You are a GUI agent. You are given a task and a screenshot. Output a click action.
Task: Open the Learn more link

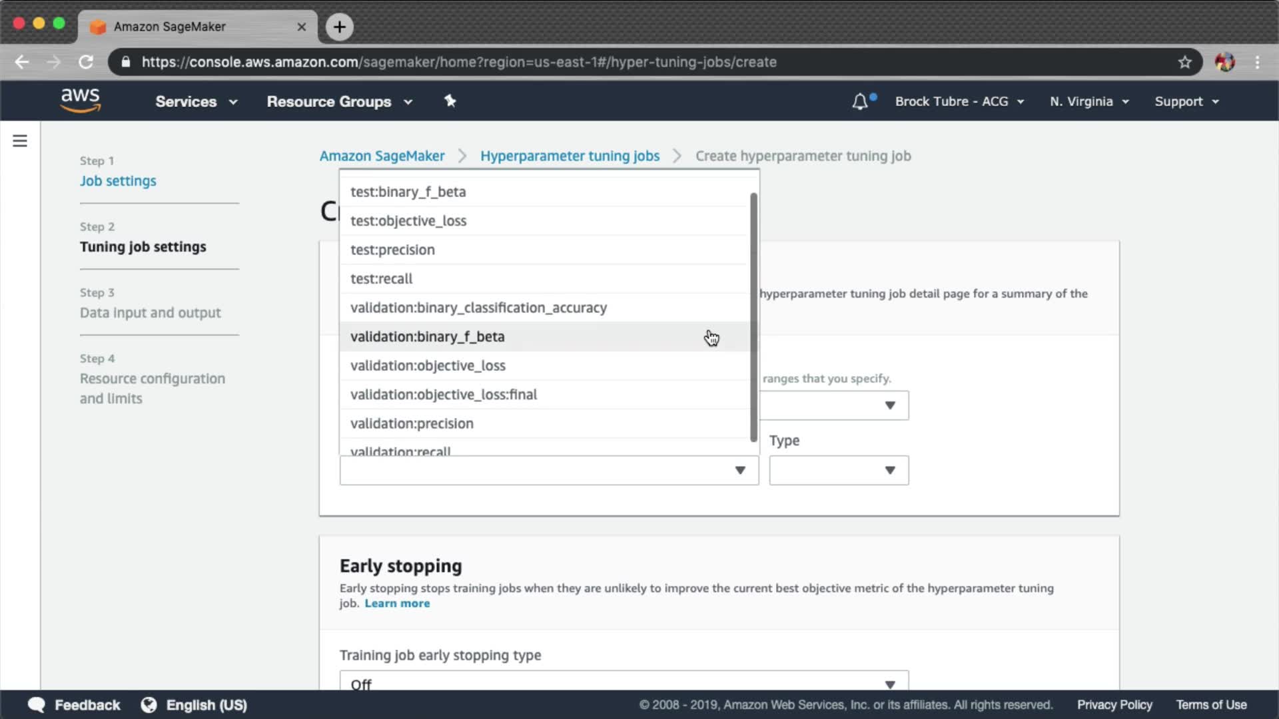[x=397, y=603]
